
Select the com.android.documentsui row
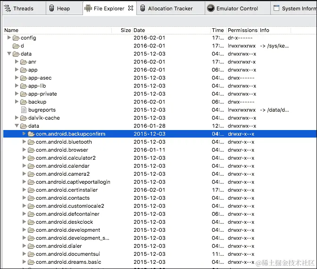pos(160,254)
